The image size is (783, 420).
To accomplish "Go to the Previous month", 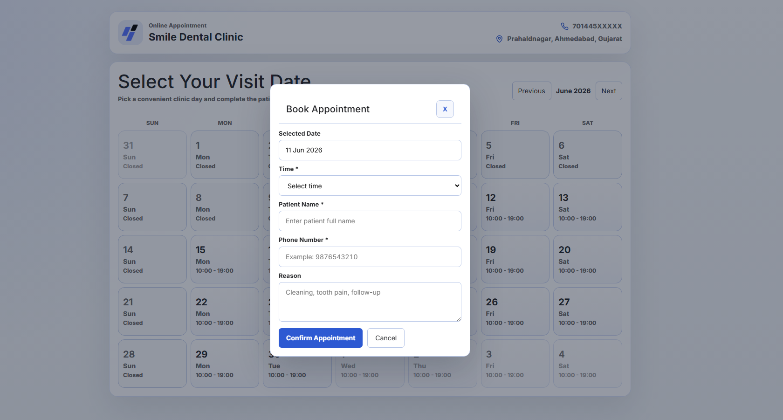I will [531, 91].
